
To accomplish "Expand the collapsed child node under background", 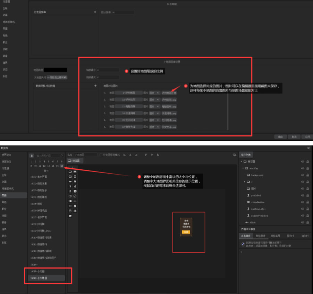I will (x=245, y=182).
